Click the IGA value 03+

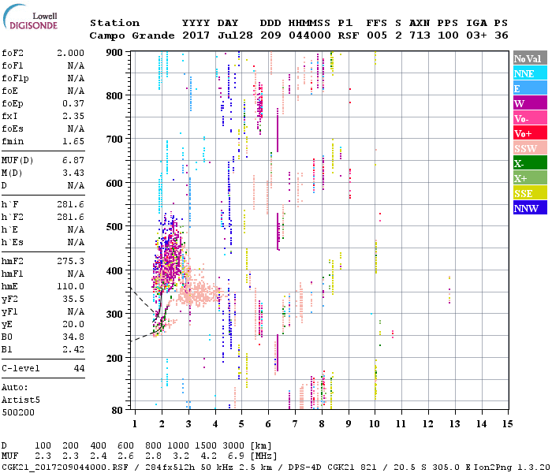476,35
